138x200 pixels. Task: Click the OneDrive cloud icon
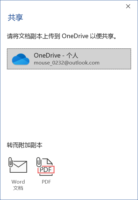[x=21, y=59]
